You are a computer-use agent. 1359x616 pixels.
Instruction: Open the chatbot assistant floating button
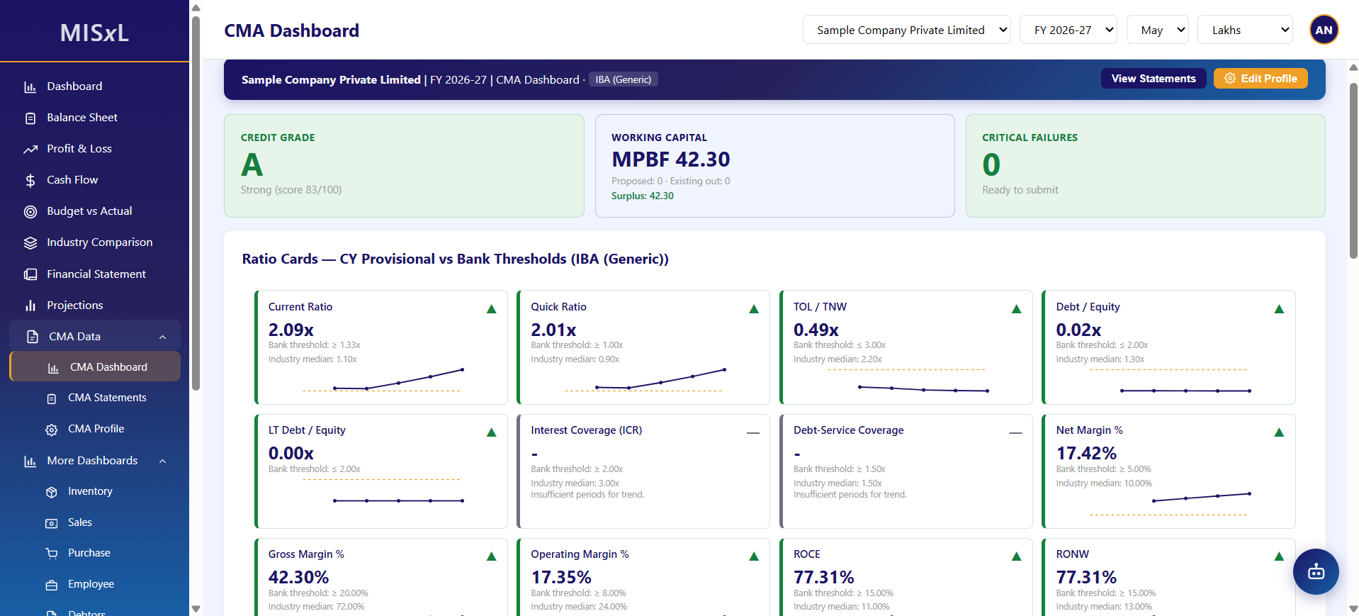(1316, 571)
